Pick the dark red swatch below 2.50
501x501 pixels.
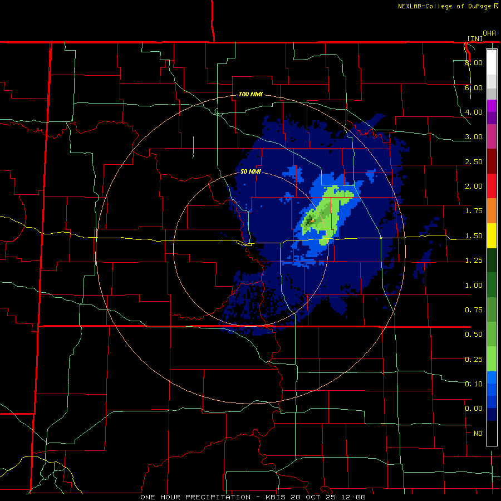point(492,161)
